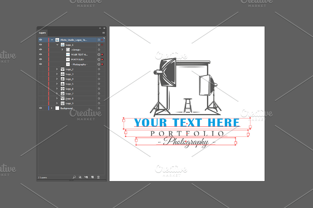Viewport: 313px width, 208px height.
Task: Click target circle of Logo_4 row
Action: [x=99, y=79]
